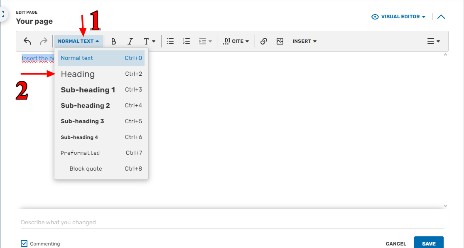Click the Cancel button
Screen dimensions: 464x248
[396, 244]
